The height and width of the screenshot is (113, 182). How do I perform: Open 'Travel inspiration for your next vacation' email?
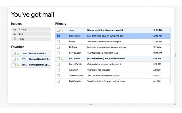(x=106, y=81)
